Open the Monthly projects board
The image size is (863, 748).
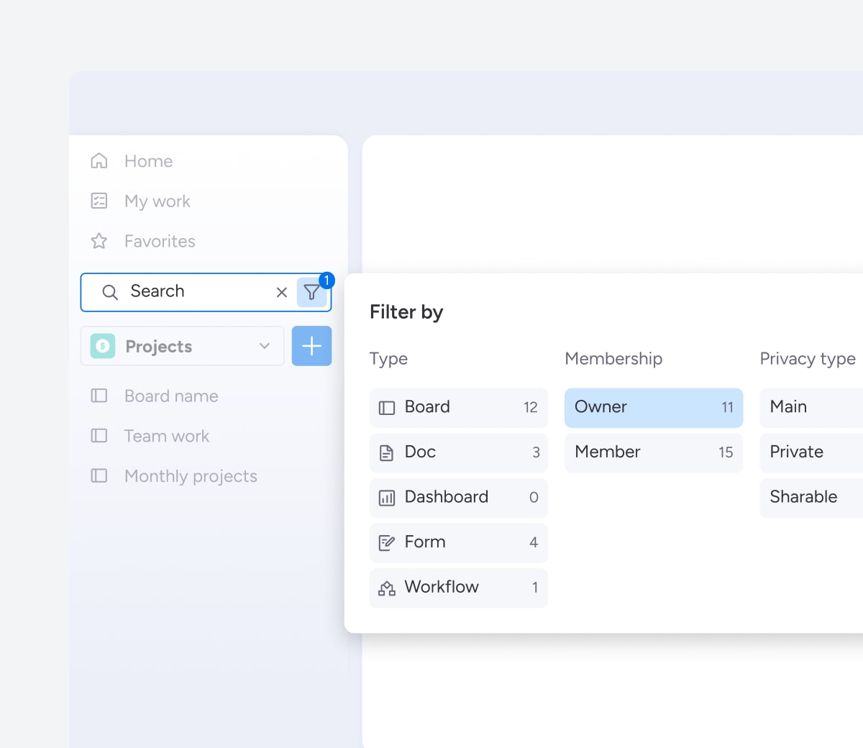191,476
